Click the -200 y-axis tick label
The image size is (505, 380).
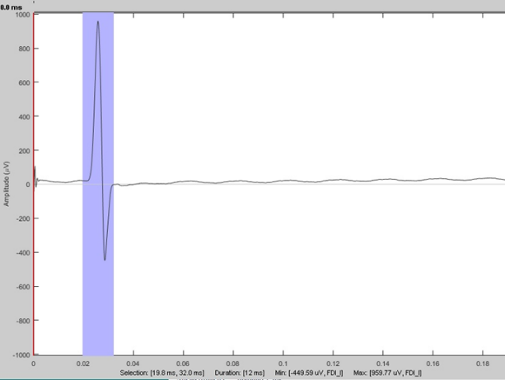pos(23,218)
